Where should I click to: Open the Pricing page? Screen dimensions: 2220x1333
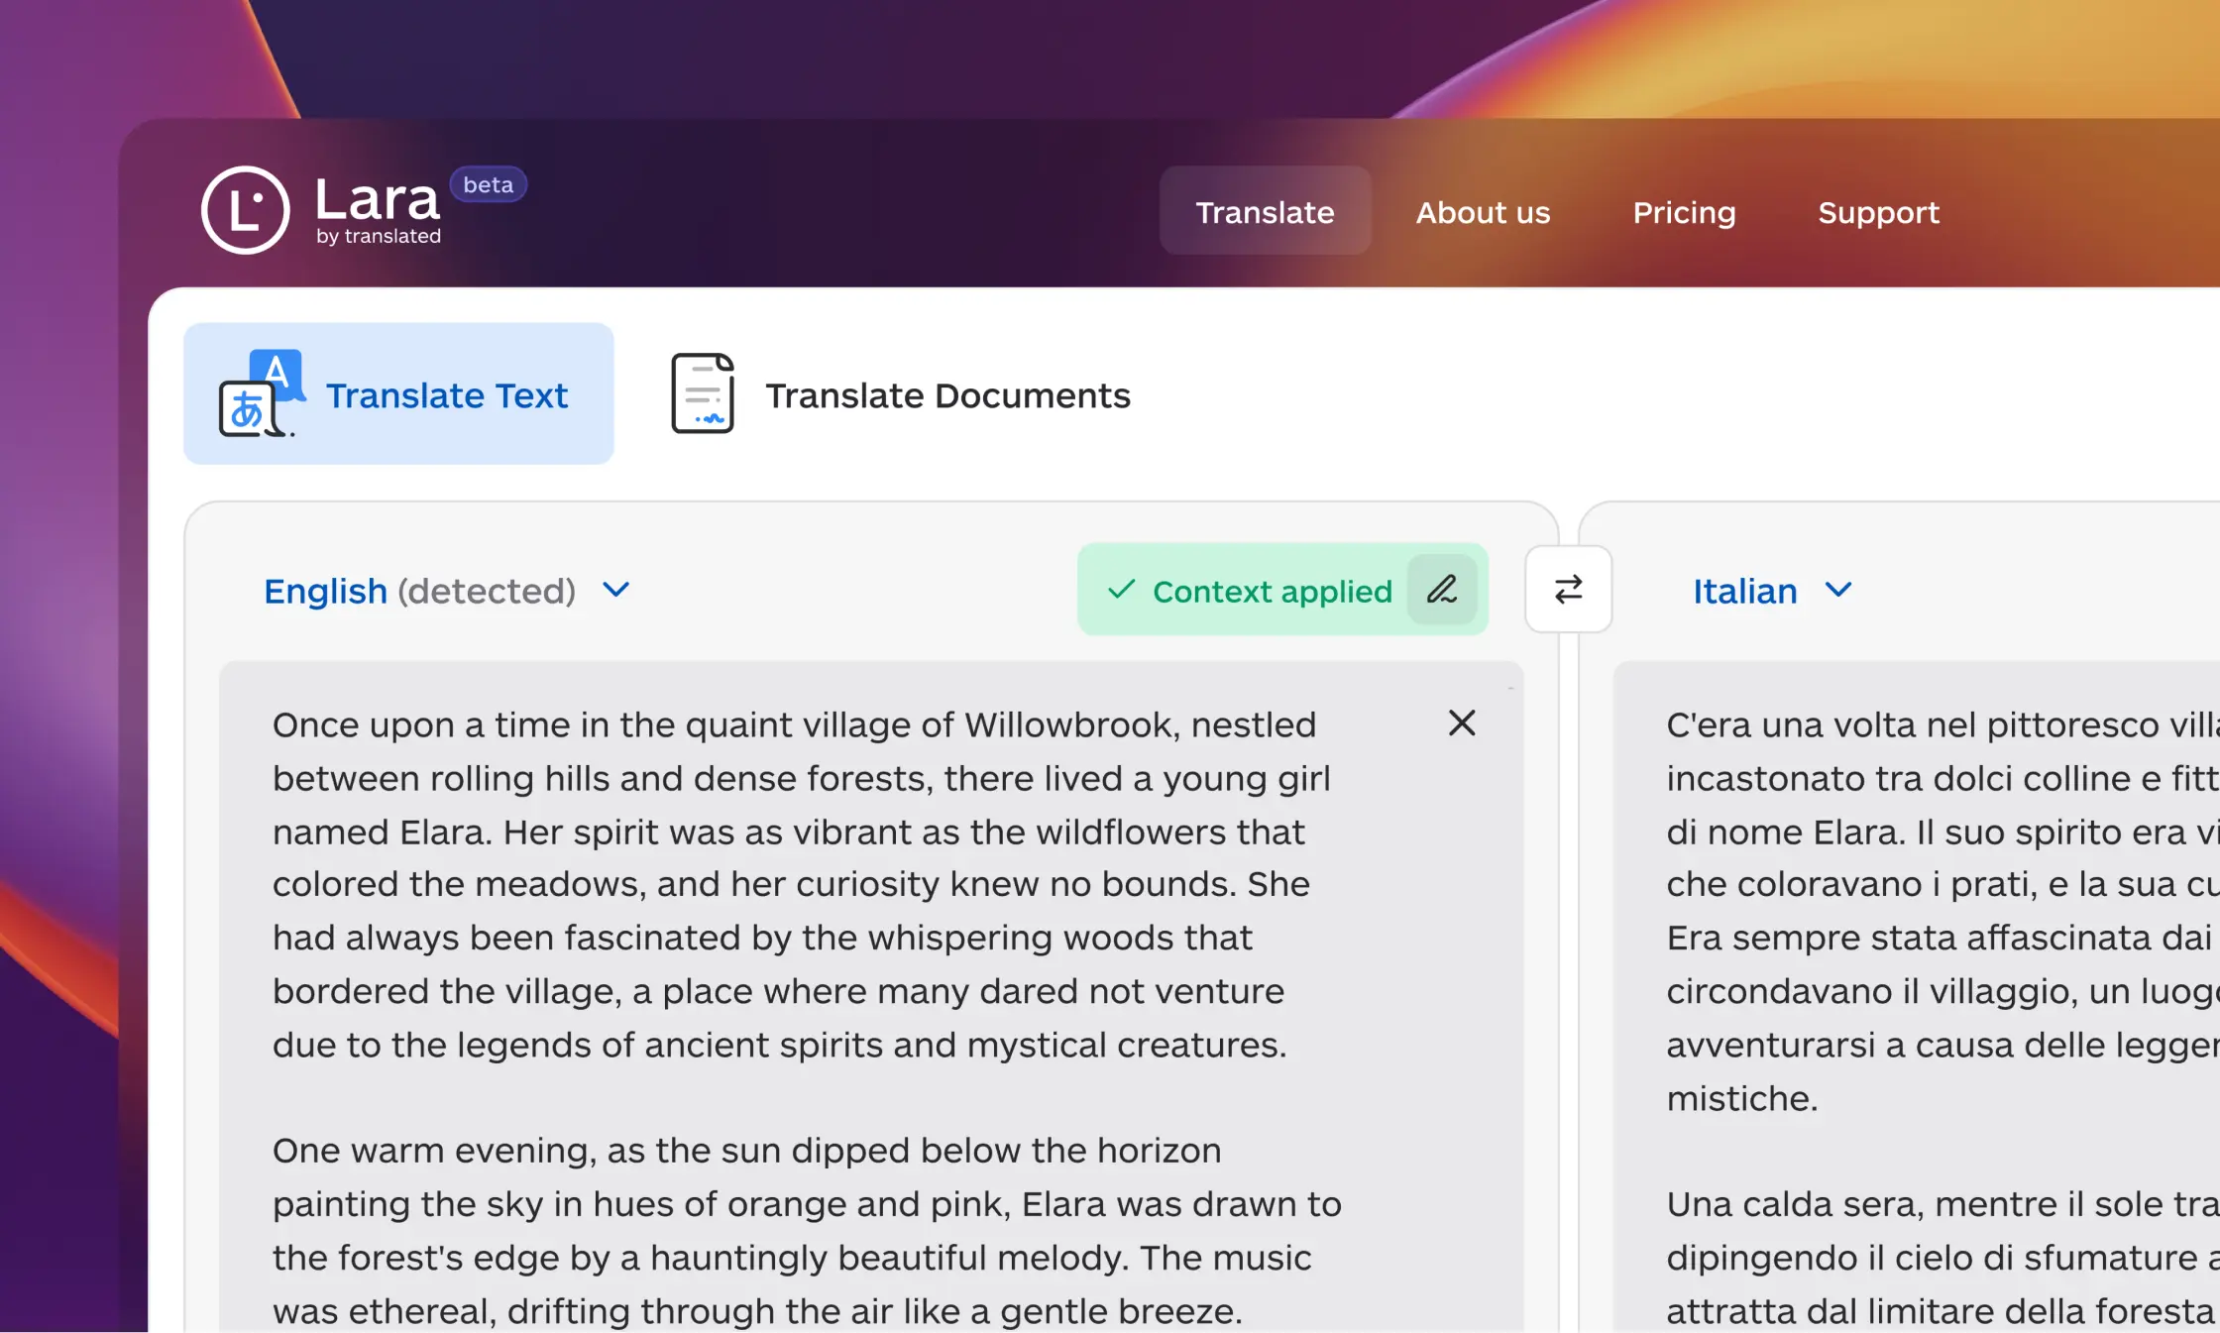[1684, 212]
